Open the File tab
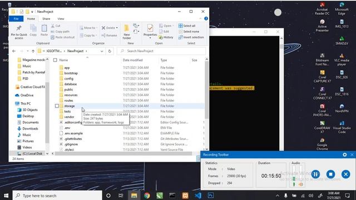This screenshot has height=200, width=356. (16, 19)
